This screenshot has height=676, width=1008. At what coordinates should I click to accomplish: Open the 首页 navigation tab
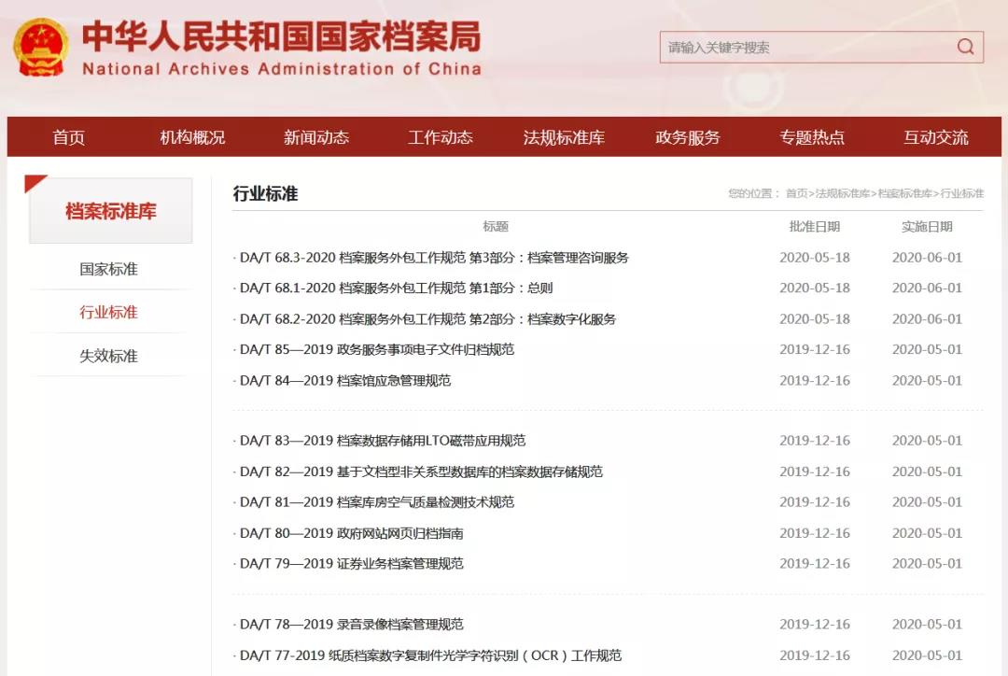tap(68, 136)
